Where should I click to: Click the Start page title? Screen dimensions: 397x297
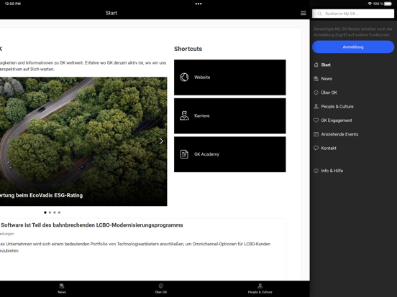111,13
